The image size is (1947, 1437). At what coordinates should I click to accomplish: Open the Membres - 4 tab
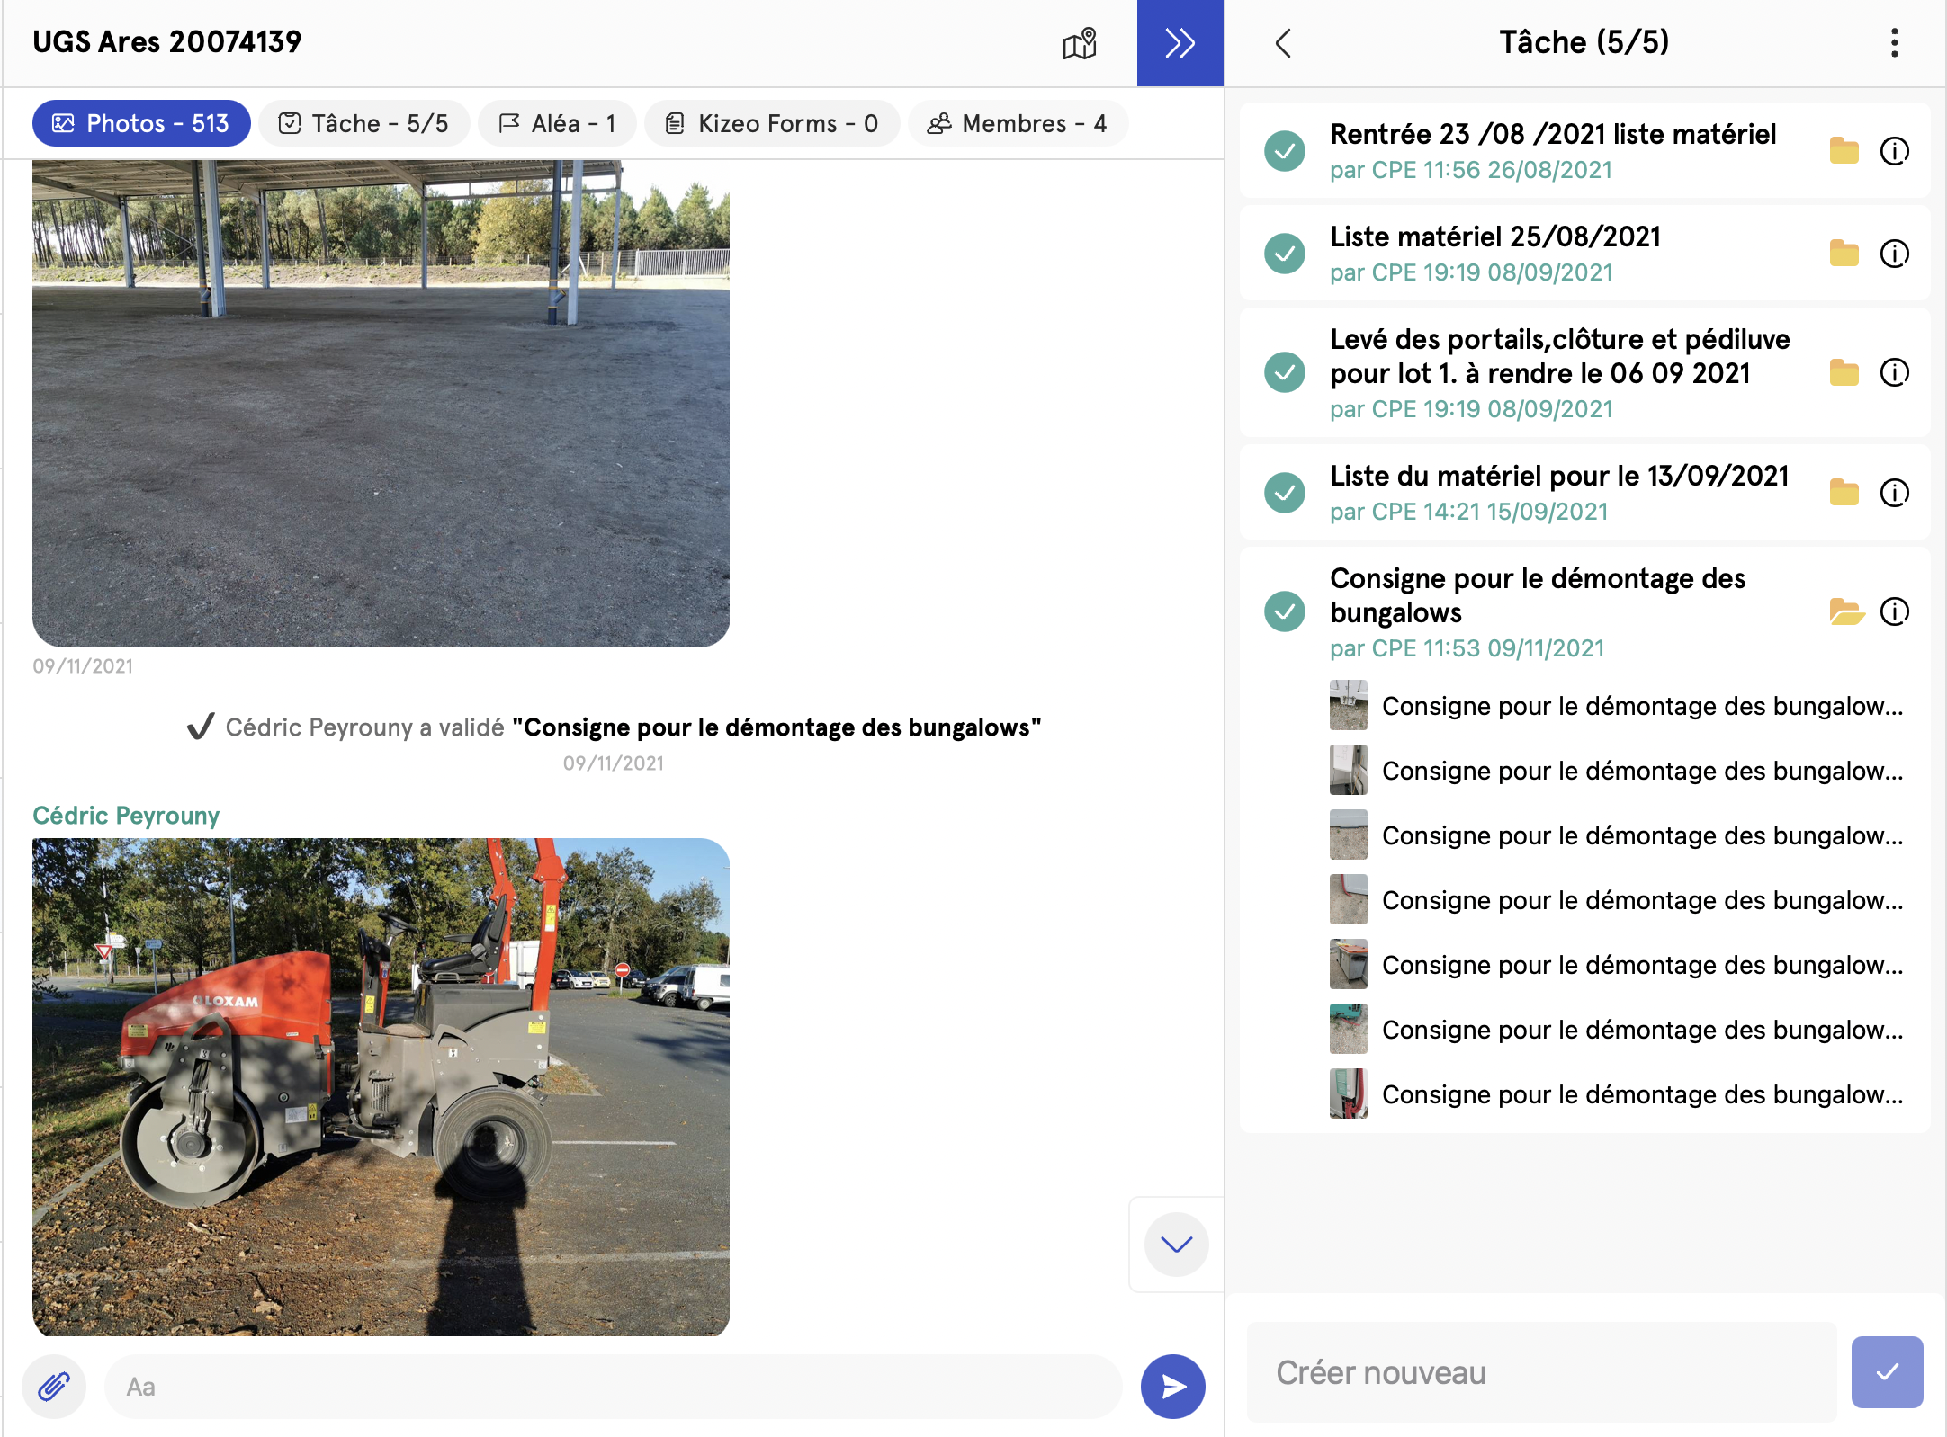(x=1018, y=123)
